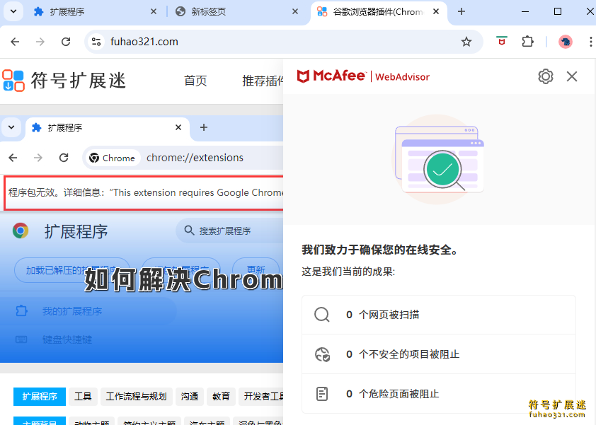The height and width of the screenshot is (425, 596).
Task: Select the 扩展程序 category tag
Action: click(40, 397)
